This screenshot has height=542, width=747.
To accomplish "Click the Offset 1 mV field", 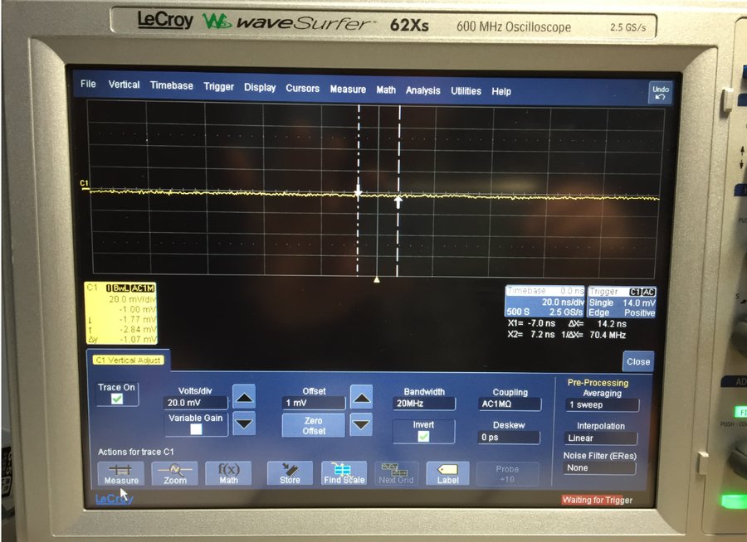I will [x=314, y=403].
